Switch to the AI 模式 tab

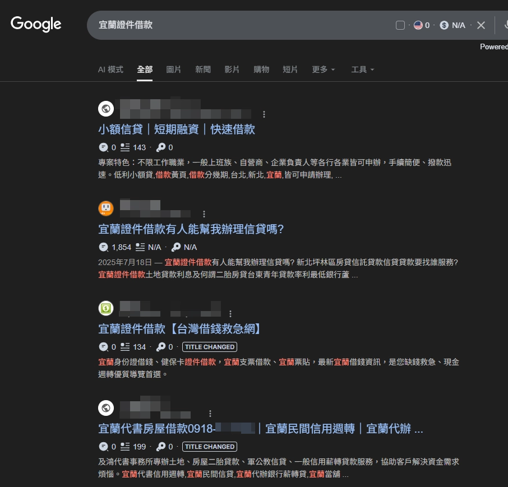pyautogui.click(x=110, y=69)
